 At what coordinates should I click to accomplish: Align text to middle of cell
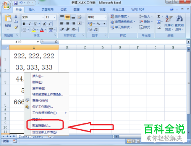[68, 17]
